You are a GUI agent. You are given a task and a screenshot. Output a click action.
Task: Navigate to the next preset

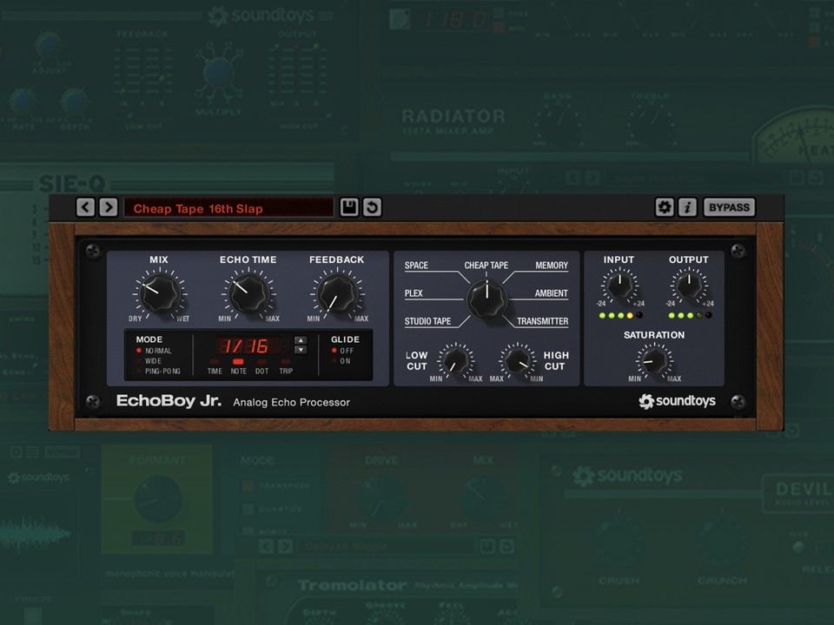(x=106, y=207)
